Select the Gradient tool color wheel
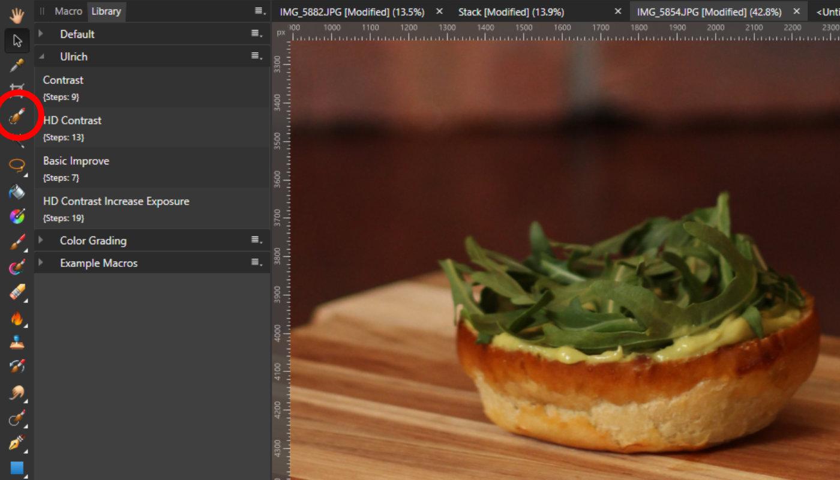 (x=17, y=216)
